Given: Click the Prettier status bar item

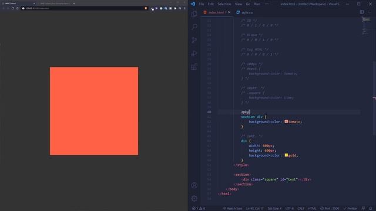Looking at the screenshot, I should point(350,209).
